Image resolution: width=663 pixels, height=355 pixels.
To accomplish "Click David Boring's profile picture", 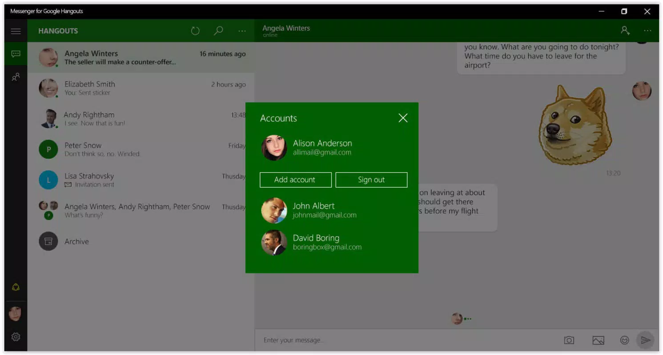I will tap(274, 242).
